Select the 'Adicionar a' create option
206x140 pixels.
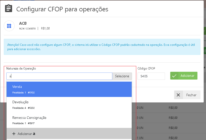coord(69,134)
